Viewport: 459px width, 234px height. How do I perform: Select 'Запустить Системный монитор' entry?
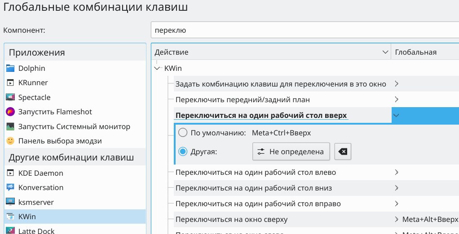75,126
